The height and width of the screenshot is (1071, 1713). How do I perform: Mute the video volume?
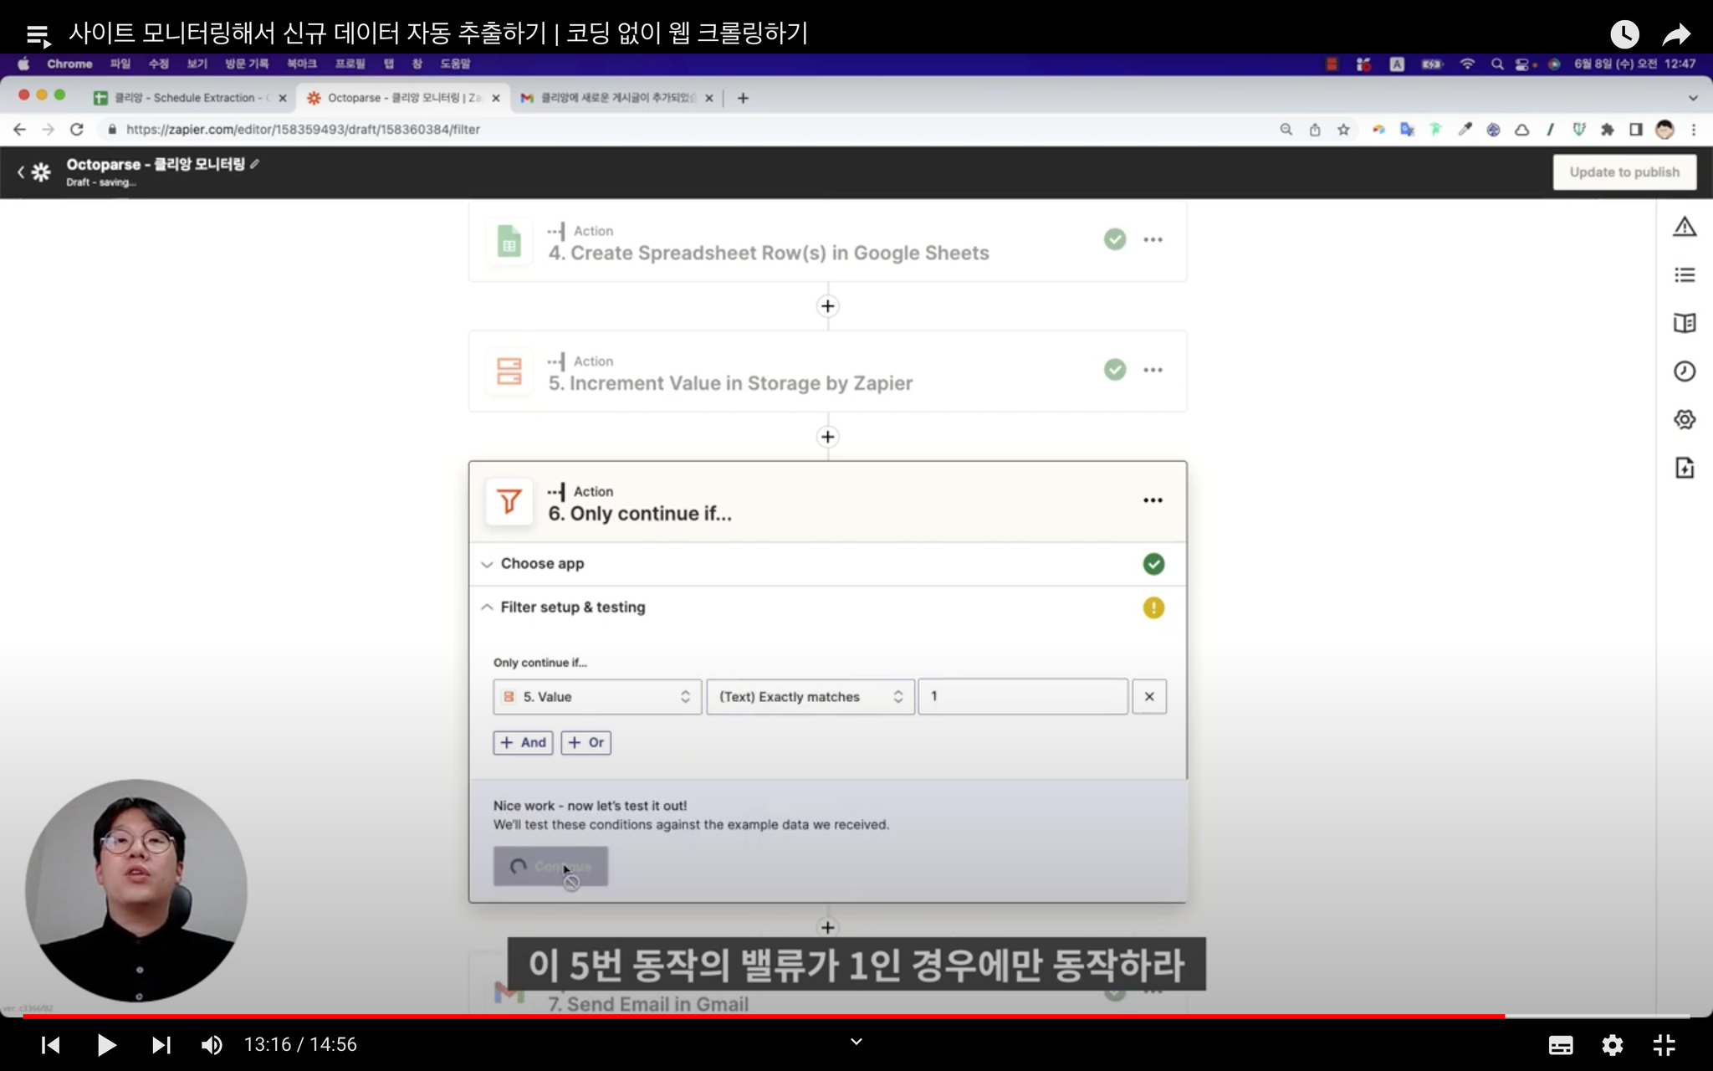[212, 1044]
